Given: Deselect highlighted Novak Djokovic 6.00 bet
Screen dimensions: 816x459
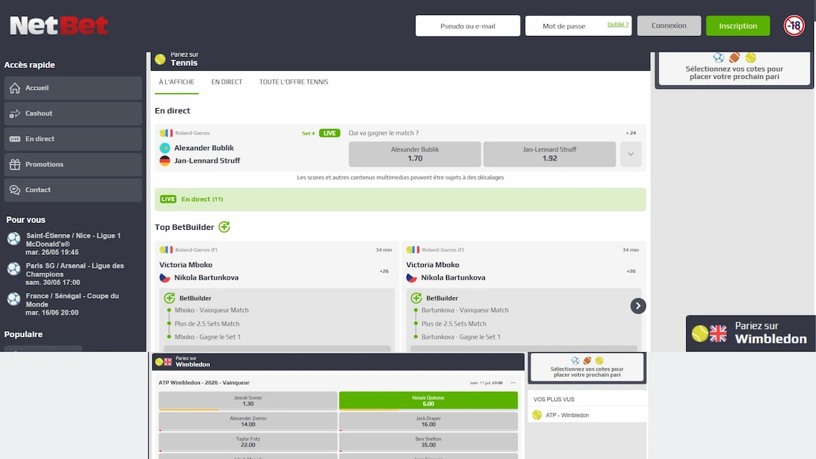Looking at the screenshot, I should [x=428, y=401].
